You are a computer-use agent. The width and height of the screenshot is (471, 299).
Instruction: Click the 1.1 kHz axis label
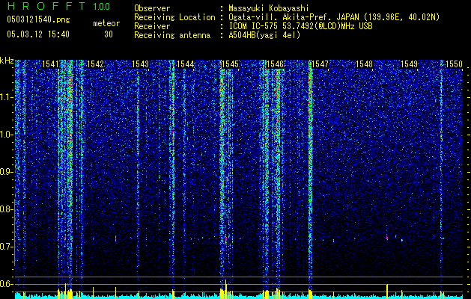pos(6,97)
